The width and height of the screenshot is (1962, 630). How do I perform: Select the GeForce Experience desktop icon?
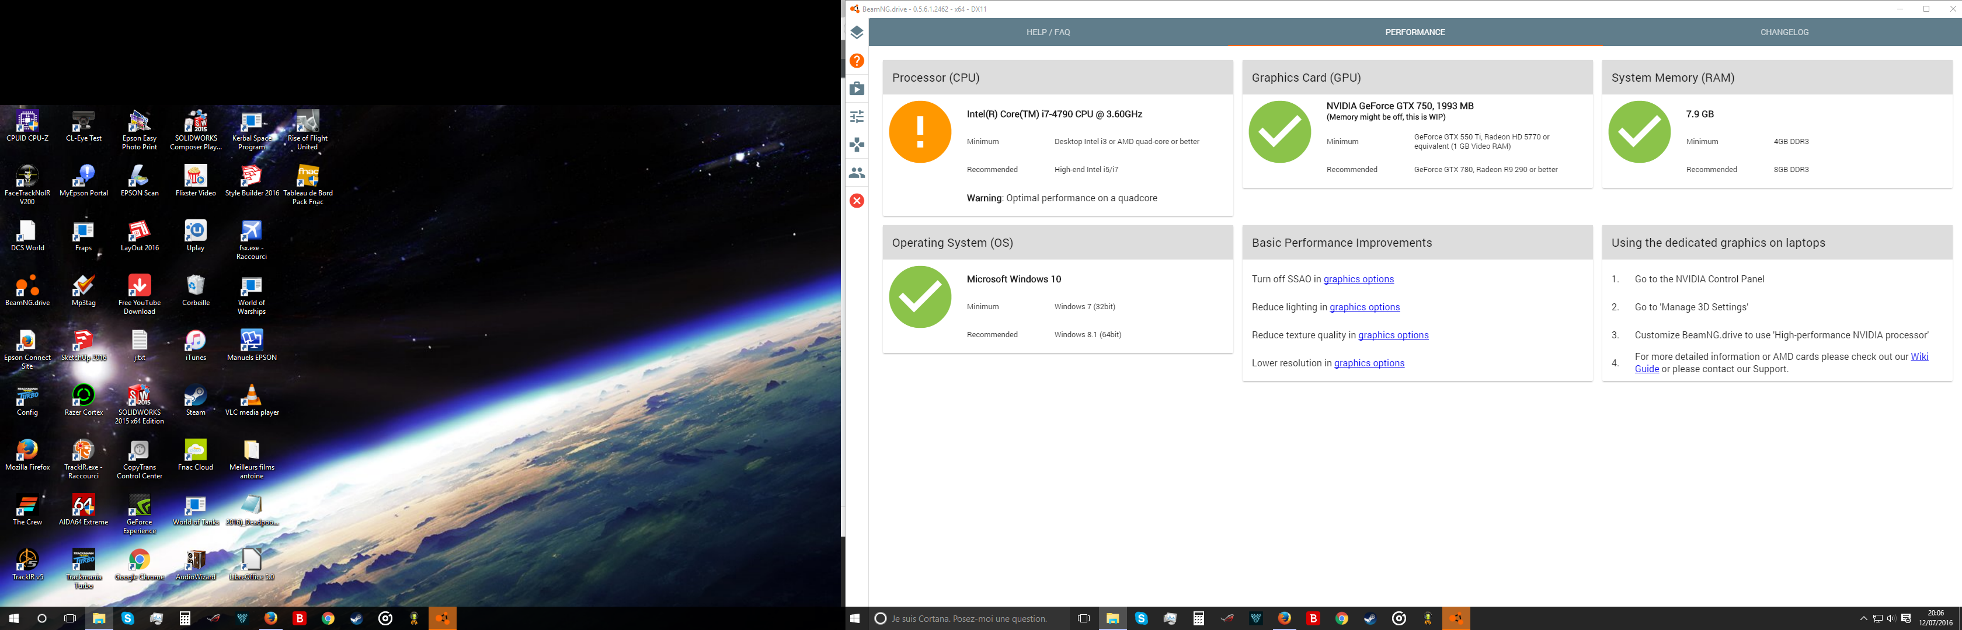(140, 514)
